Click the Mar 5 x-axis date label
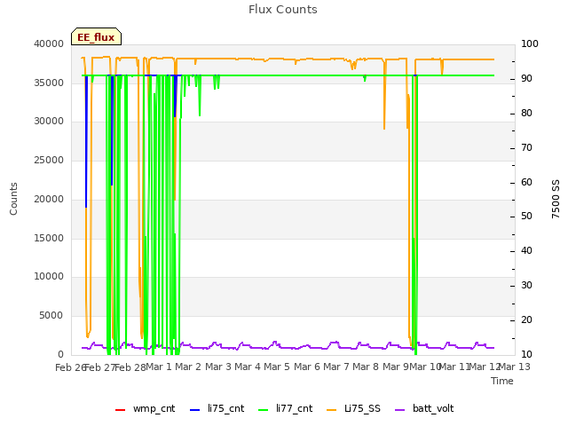This screenshot has height=426, width=568. point(277,367)
